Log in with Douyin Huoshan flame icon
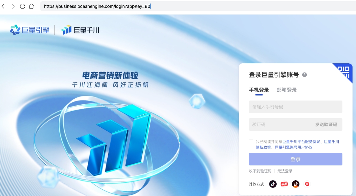The height and width of the screenshot is (196, 356). click(x=296, y=184)
